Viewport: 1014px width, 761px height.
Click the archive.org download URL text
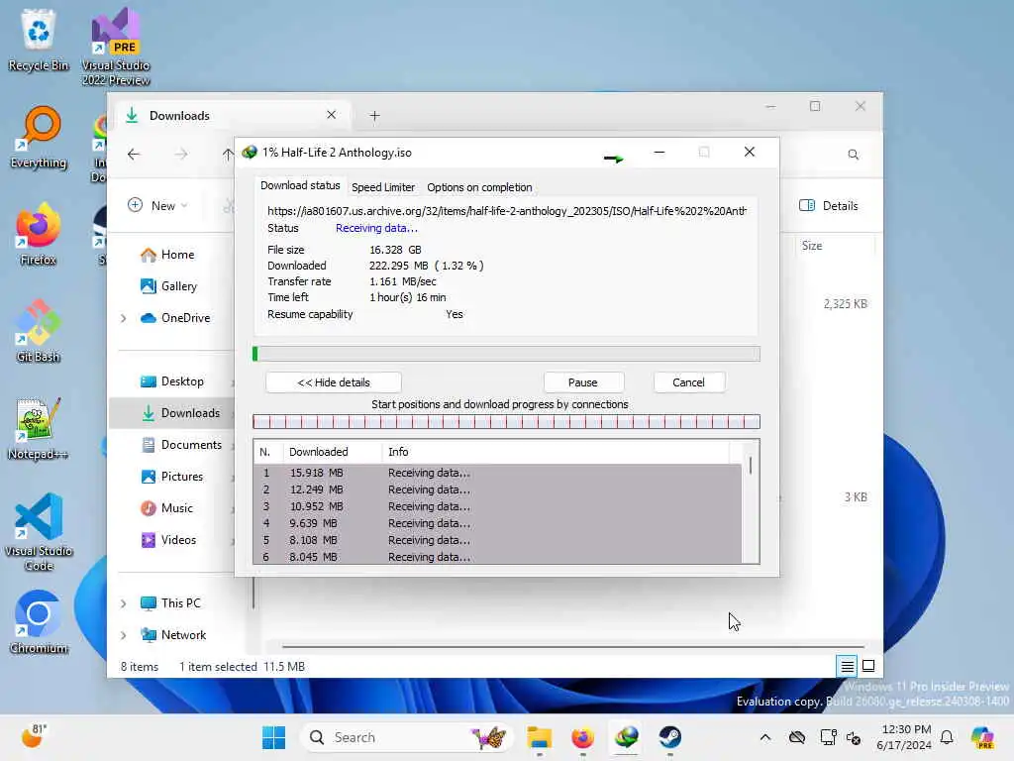[x=507, y=211]
